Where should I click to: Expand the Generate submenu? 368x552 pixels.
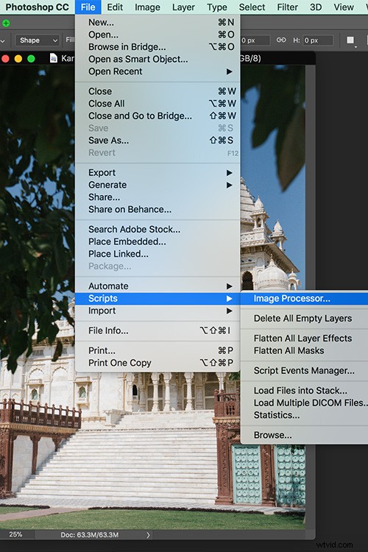[x=158, y=185]
